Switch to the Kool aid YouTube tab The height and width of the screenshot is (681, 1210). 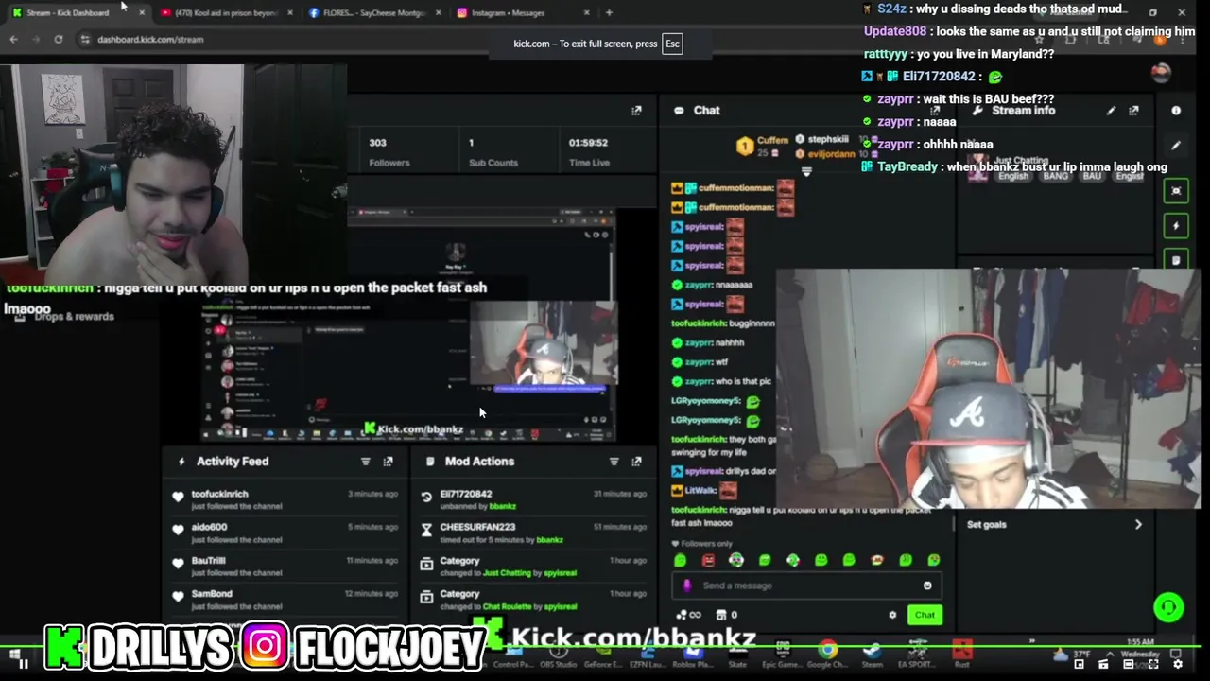click(x=226, y=12)
